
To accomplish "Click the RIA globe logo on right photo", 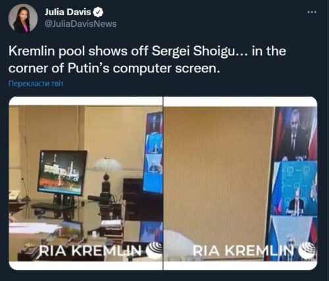I will (308, 250).
